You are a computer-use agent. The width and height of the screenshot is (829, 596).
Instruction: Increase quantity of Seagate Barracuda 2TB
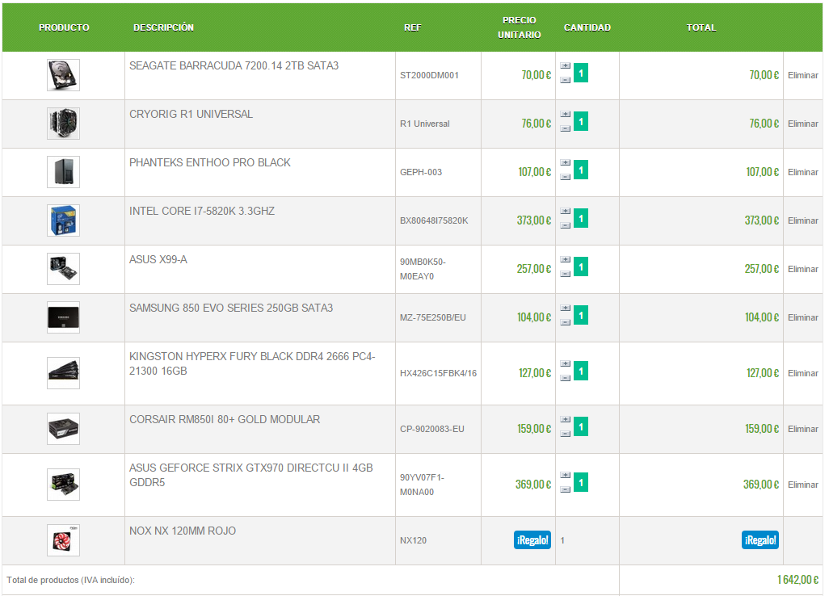coord(565,66)
